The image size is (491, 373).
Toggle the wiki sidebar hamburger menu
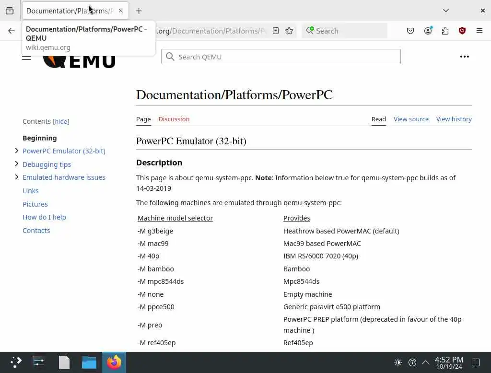click(x=26, y=58)
